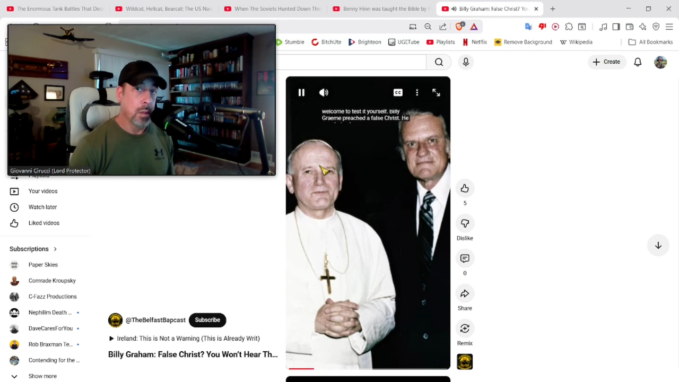Expand Show more subscriptions
The height and width of the screenshot is (382, 679).
coord(42,376)
